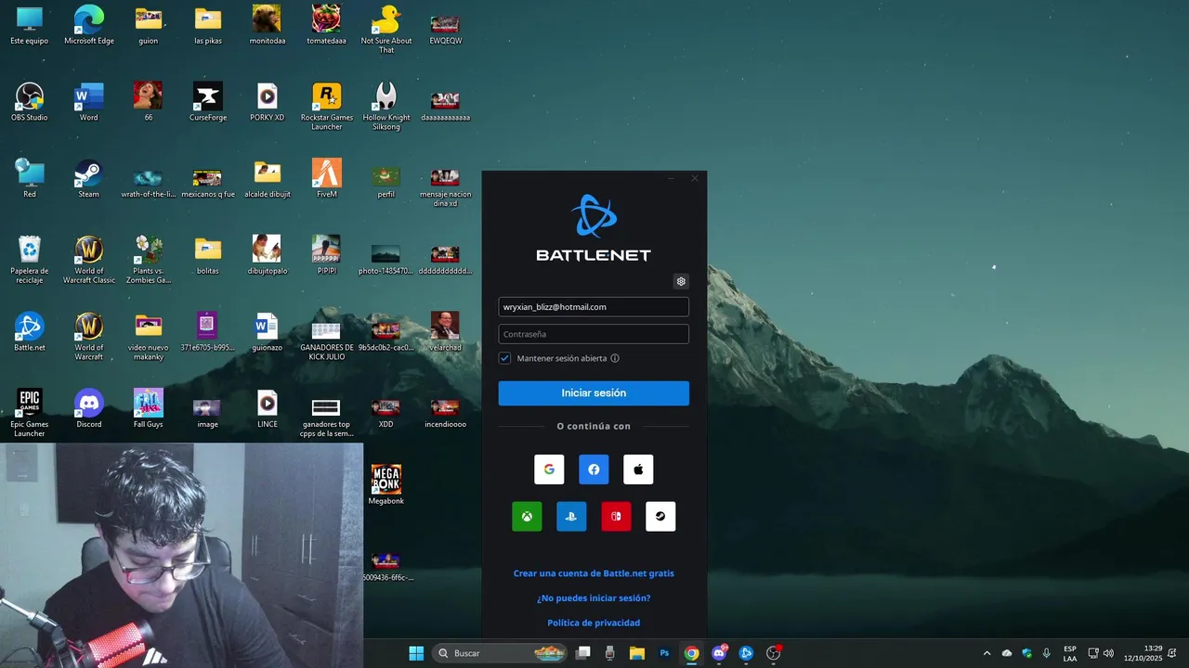Open OBS Studio from the taskbar
The width and height of the screenshot is (1189, 668).
tap(773, 653)
